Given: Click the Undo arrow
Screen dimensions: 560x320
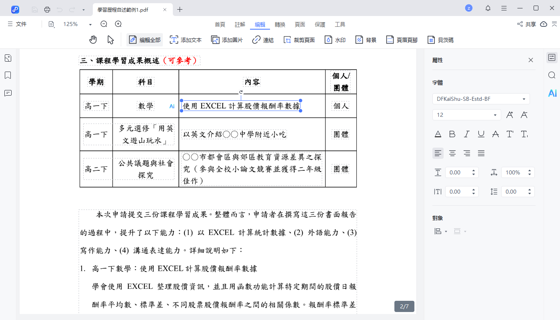Looking at the screenshot, I should (x=60, y=10).
